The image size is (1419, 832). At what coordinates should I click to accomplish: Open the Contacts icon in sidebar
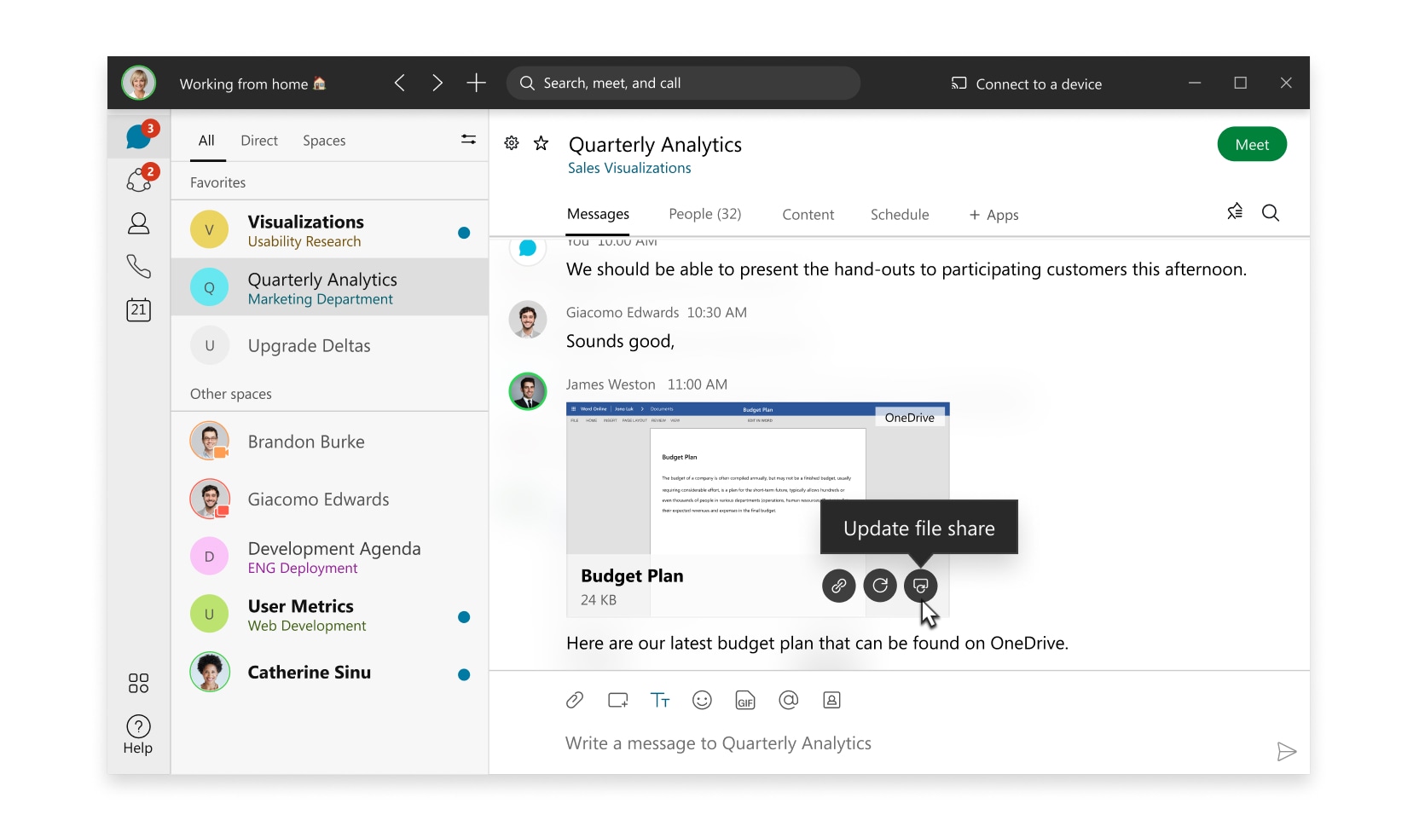pos(138,224)
